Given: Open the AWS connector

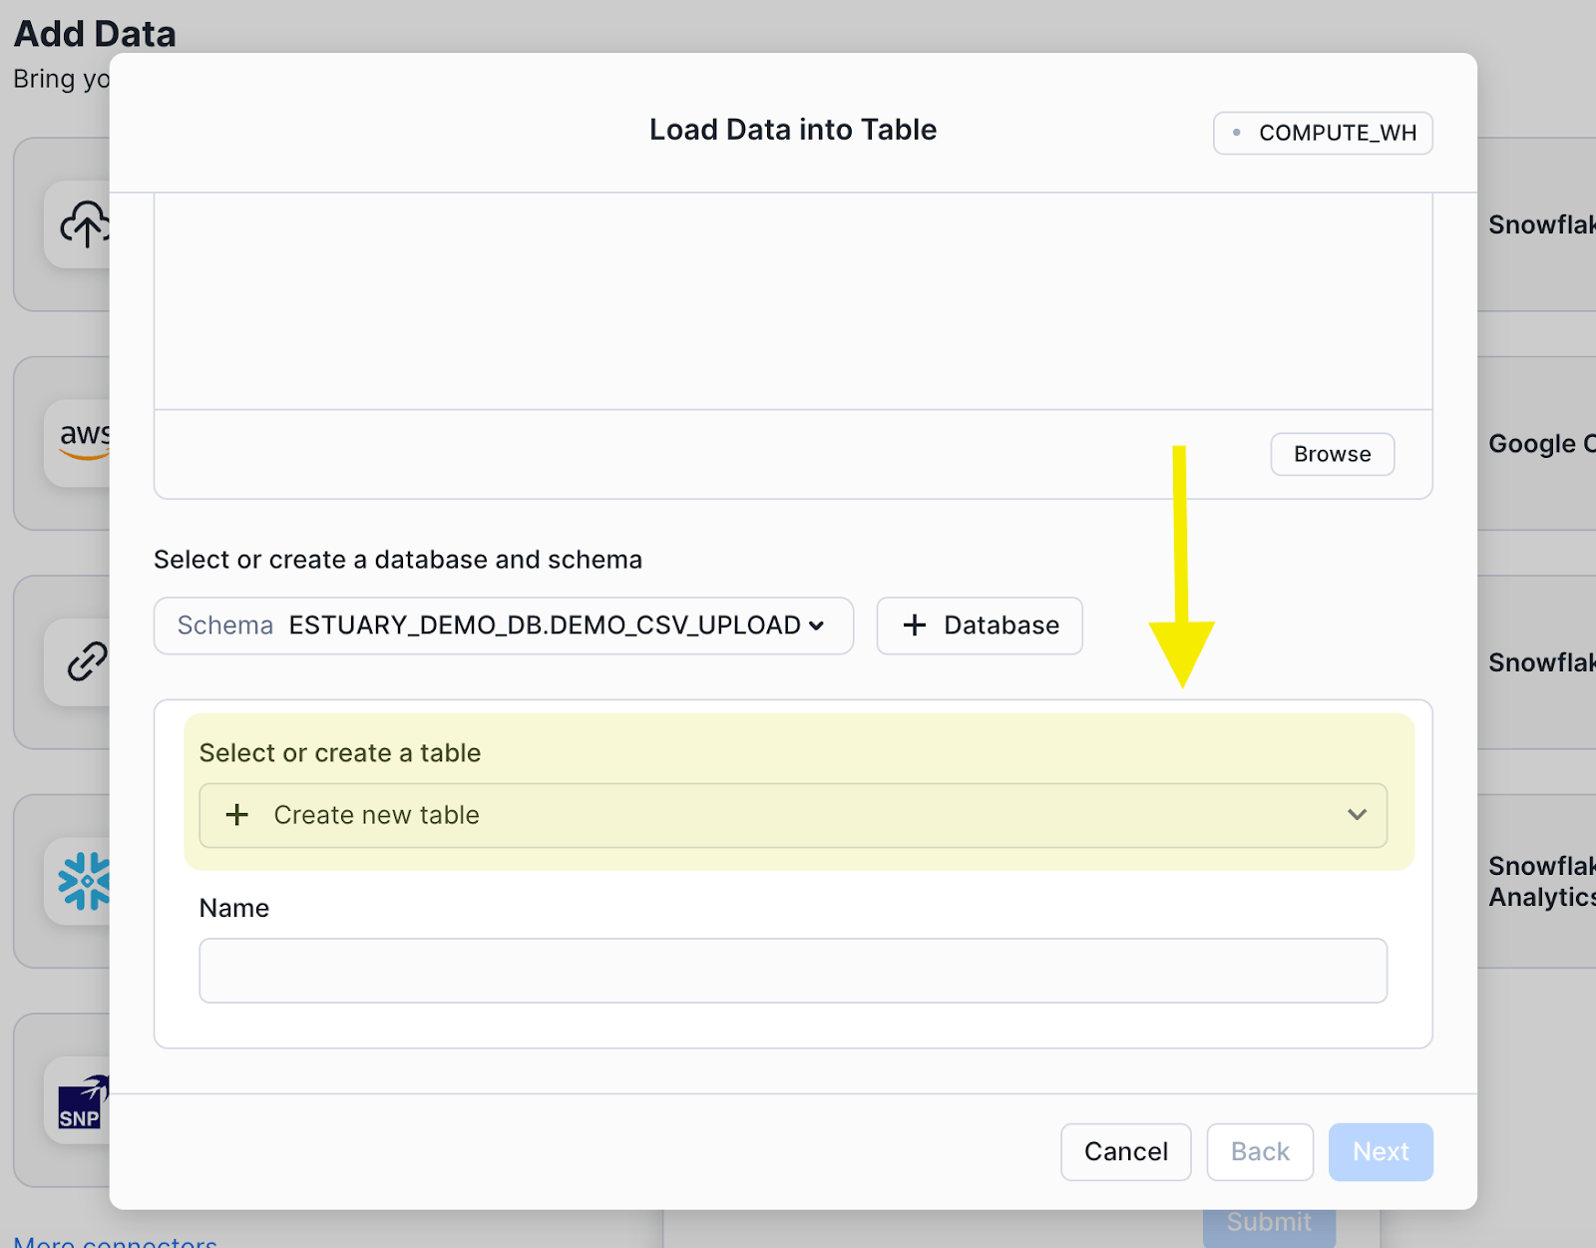Looking at the screenshot, I should (x=85, y=442).
